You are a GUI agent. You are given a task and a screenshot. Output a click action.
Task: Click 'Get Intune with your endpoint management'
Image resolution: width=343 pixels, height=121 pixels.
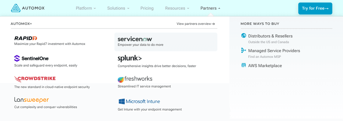click(x=150, y=109)
